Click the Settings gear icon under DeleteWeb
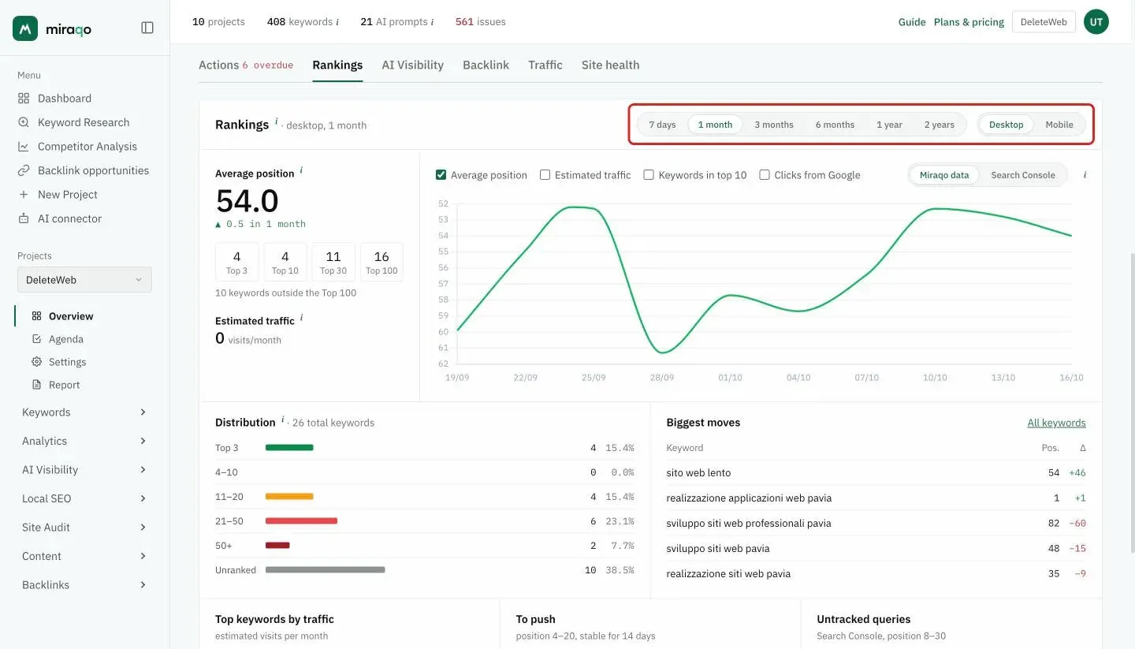1135x649 pixels. pyautogui.click(x=36, y=362)
